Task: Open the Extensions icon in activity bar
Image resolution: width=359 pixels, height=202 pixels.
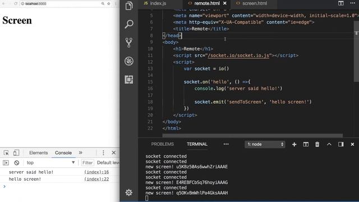Action: click(129, 80)
